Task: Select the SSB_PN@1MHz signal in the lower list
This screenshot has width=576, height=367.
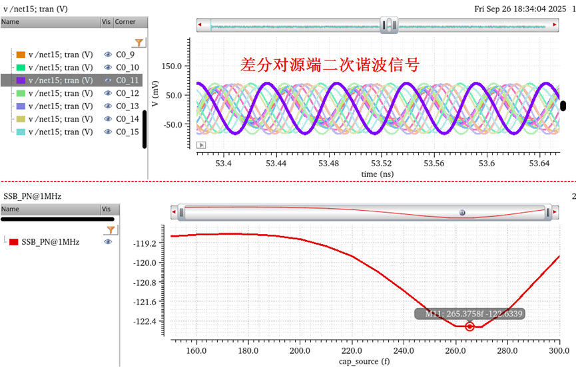Action: click(50, 242)
